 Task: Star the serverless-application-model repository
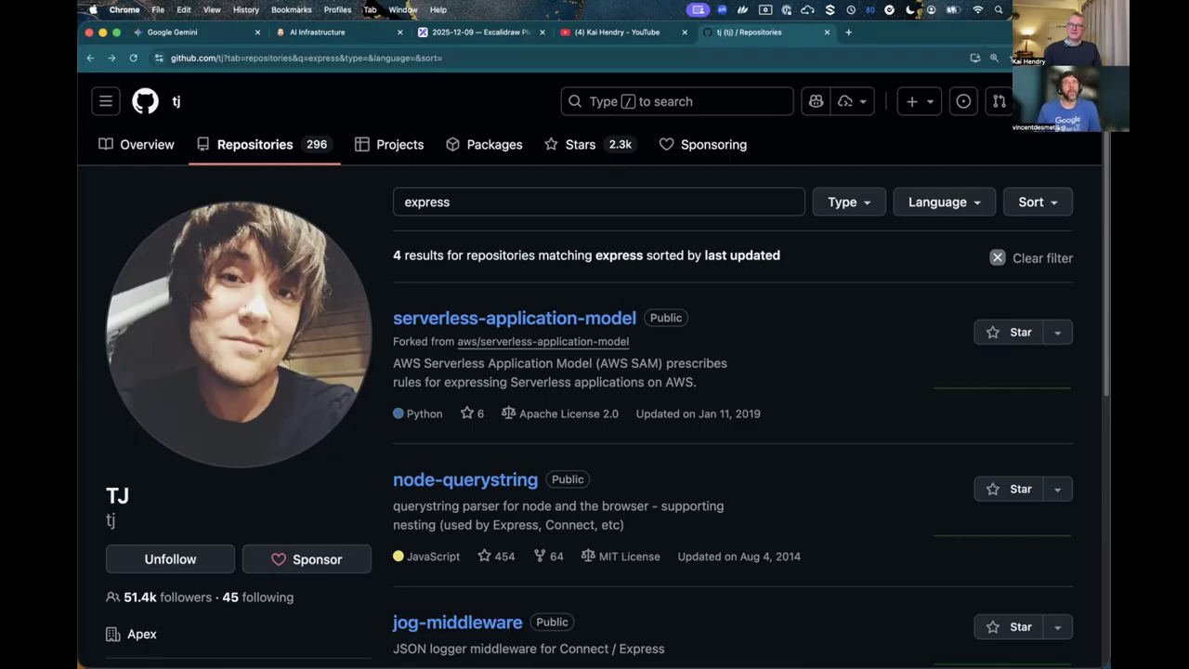1009,333
